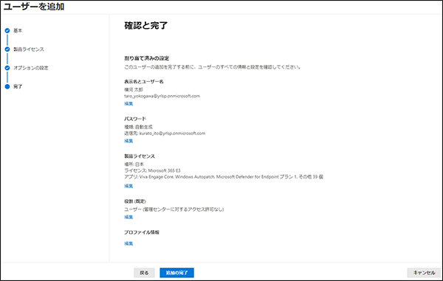
Task: Go to the 製品ライセンス wizard step
Action: click(x=29, y=49)
